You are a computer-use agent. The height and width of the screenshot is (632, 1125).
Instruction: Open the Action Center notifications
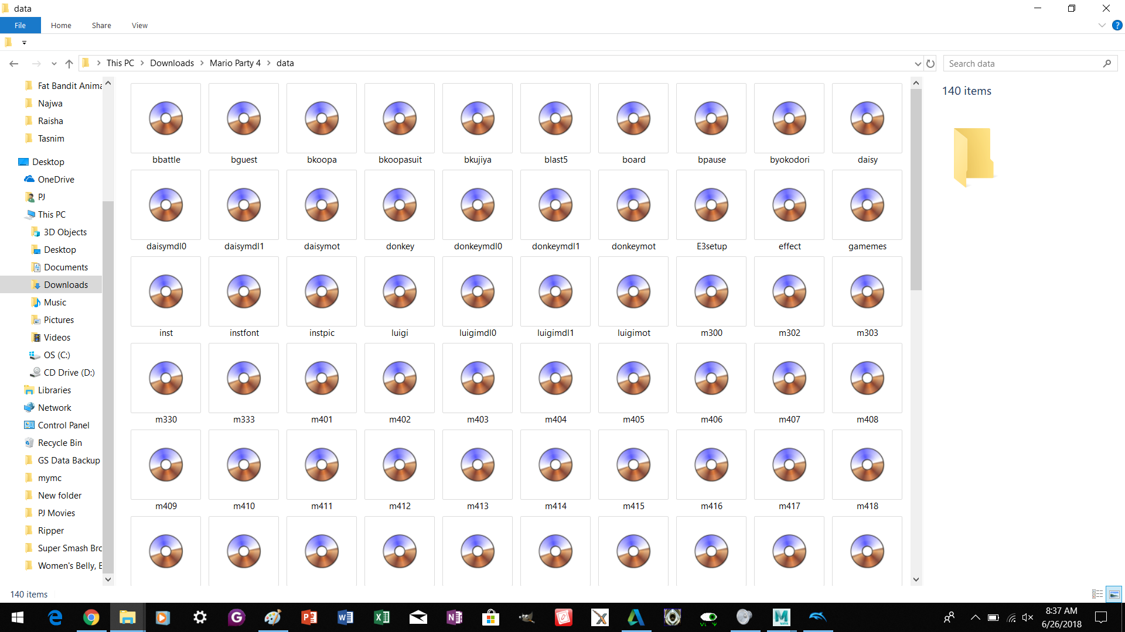point(1101,617)
